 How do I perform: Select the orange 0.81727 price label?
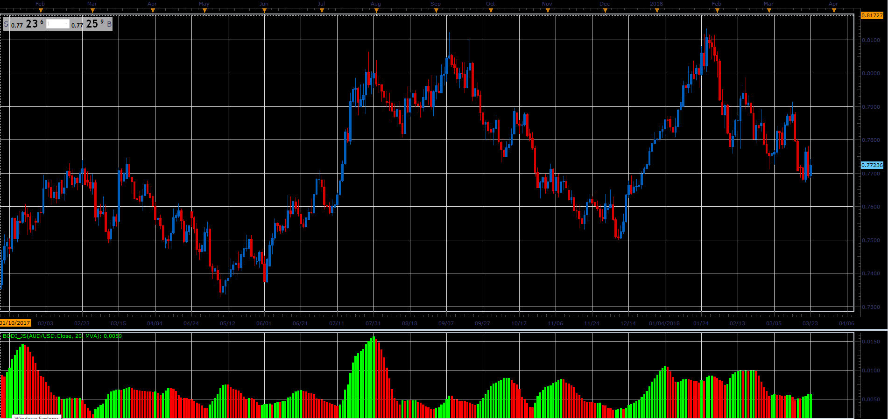point(872,15)
